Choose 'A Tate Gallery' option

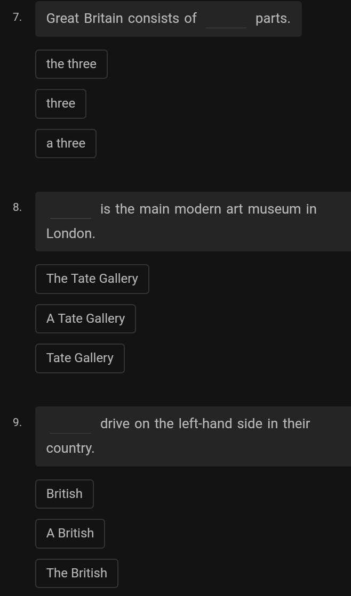click(x=85, y=319)
